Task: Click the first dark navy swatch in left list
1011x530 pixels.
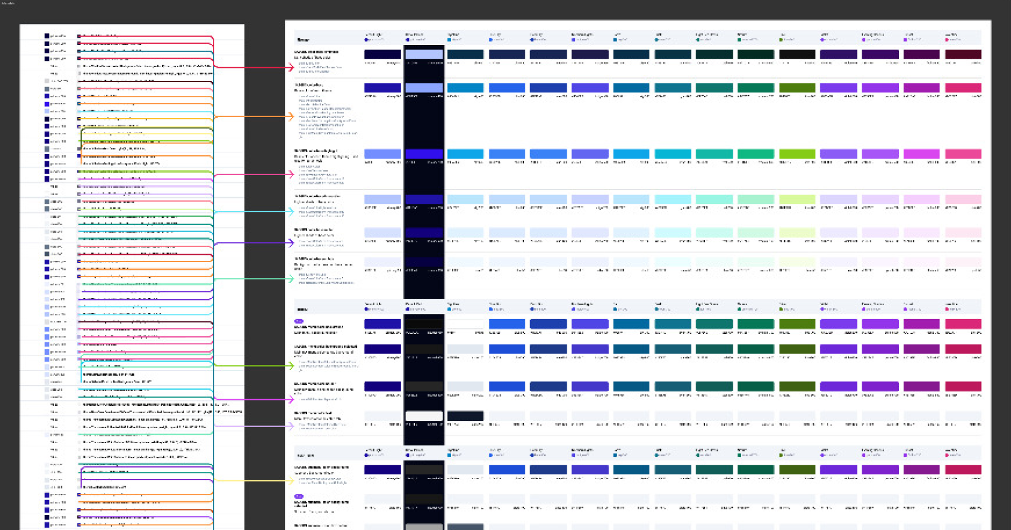Action: pos(47,36)
